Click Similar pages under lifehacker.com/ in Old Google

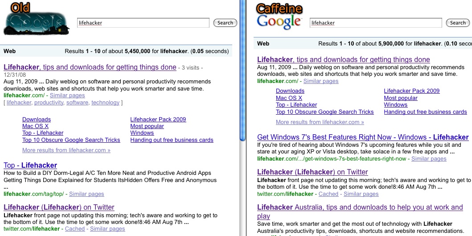coord(67,95)
